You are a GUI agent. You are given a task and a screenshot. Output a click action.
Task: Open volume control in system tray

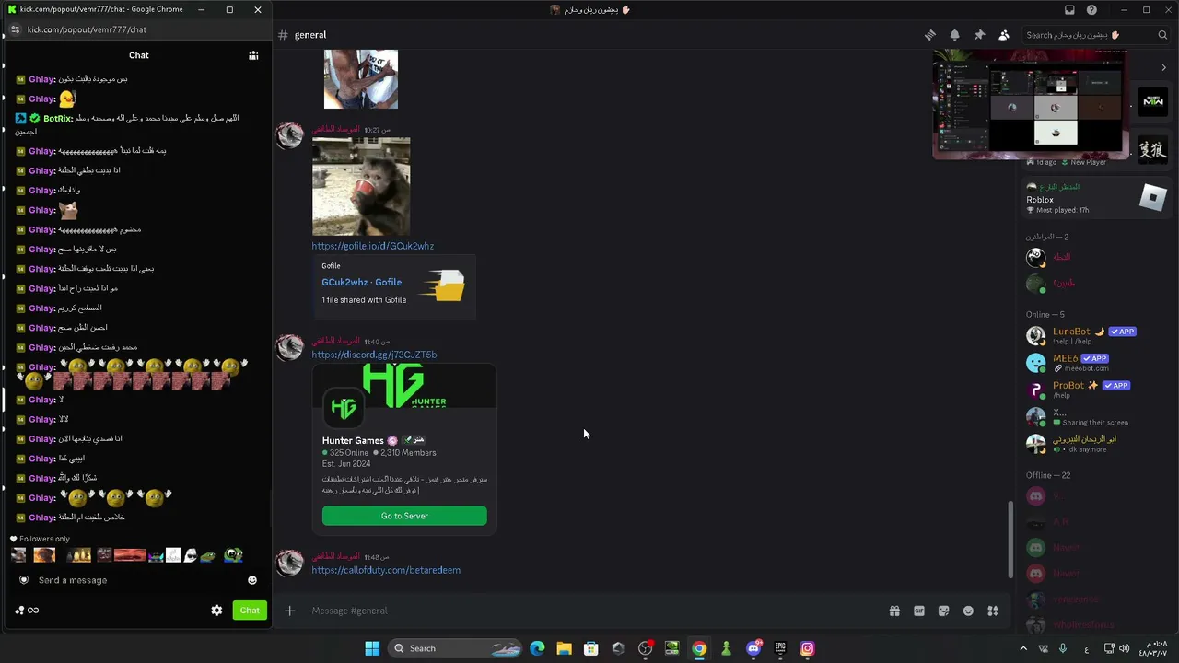[1125, 648]
